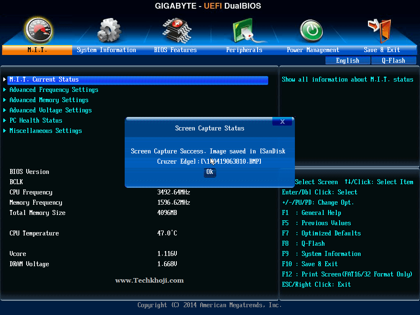Click the Power Management green power icon
Screen dimensions: 420x315
(x=312, y=31)
